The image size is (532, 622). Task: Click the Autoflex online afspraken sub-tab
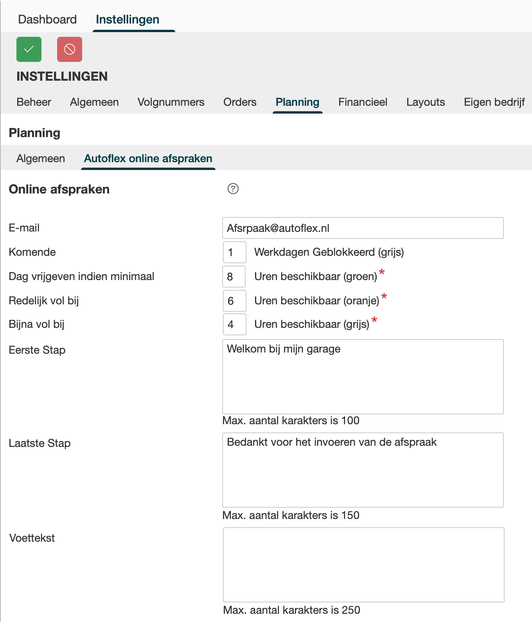[x=148, y=159]
